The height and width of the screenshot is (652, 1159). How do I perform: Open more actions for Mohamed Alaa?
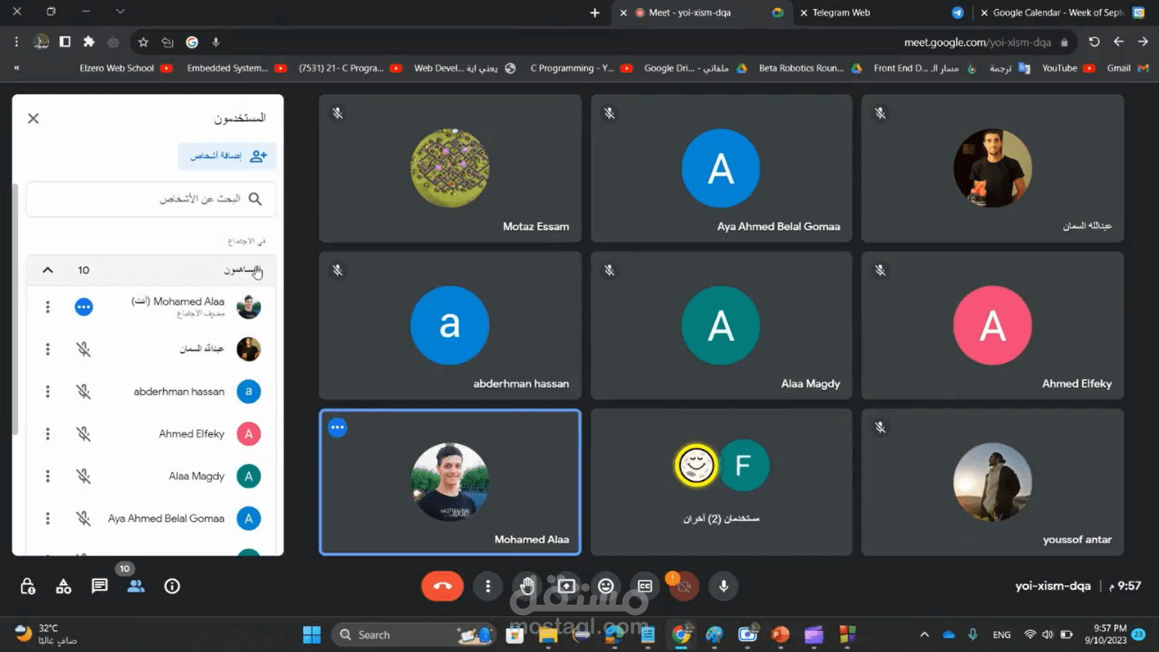coord(48,307)
